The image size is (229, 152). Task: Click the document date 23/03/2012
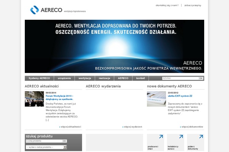click(x=173, y=93)
